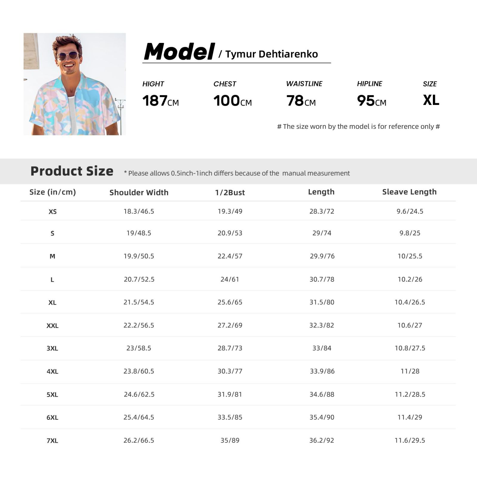The image size is (477, 477).
Task: Click the 100CM chest value
Action: (x=233, y=101)
